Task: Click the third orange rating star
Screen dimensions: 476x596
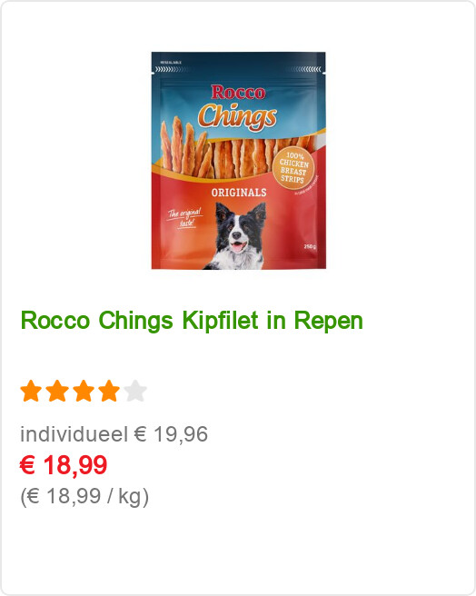Action: pyautogui.click(x=84, y=391)
